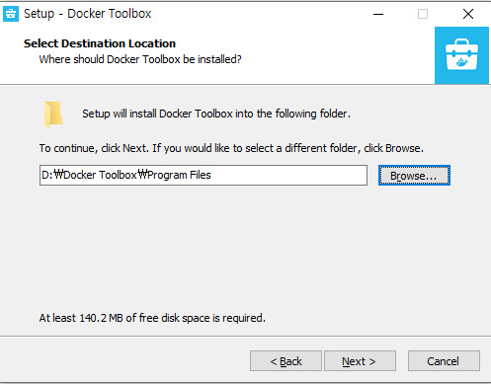Click the 'Setup - Docker Toolbox' window title
The width and height of the screenshot is (491, 384).
click(x=88, y=14)
